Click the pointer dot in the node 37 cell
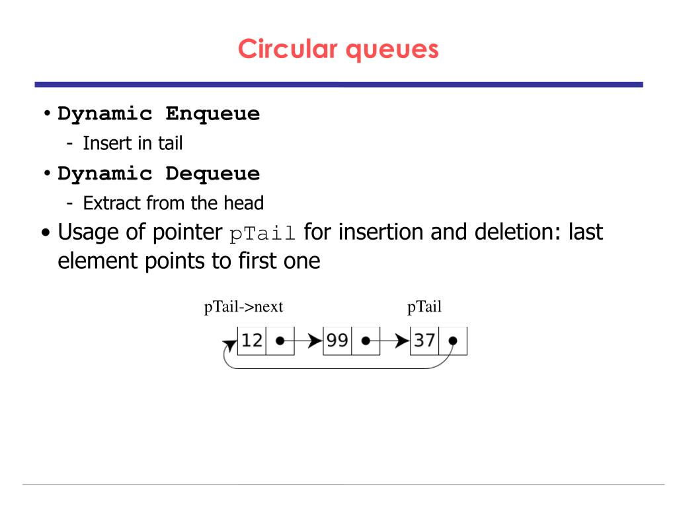The height and width of the screenshot is (507, 677). tap(452, 341)
